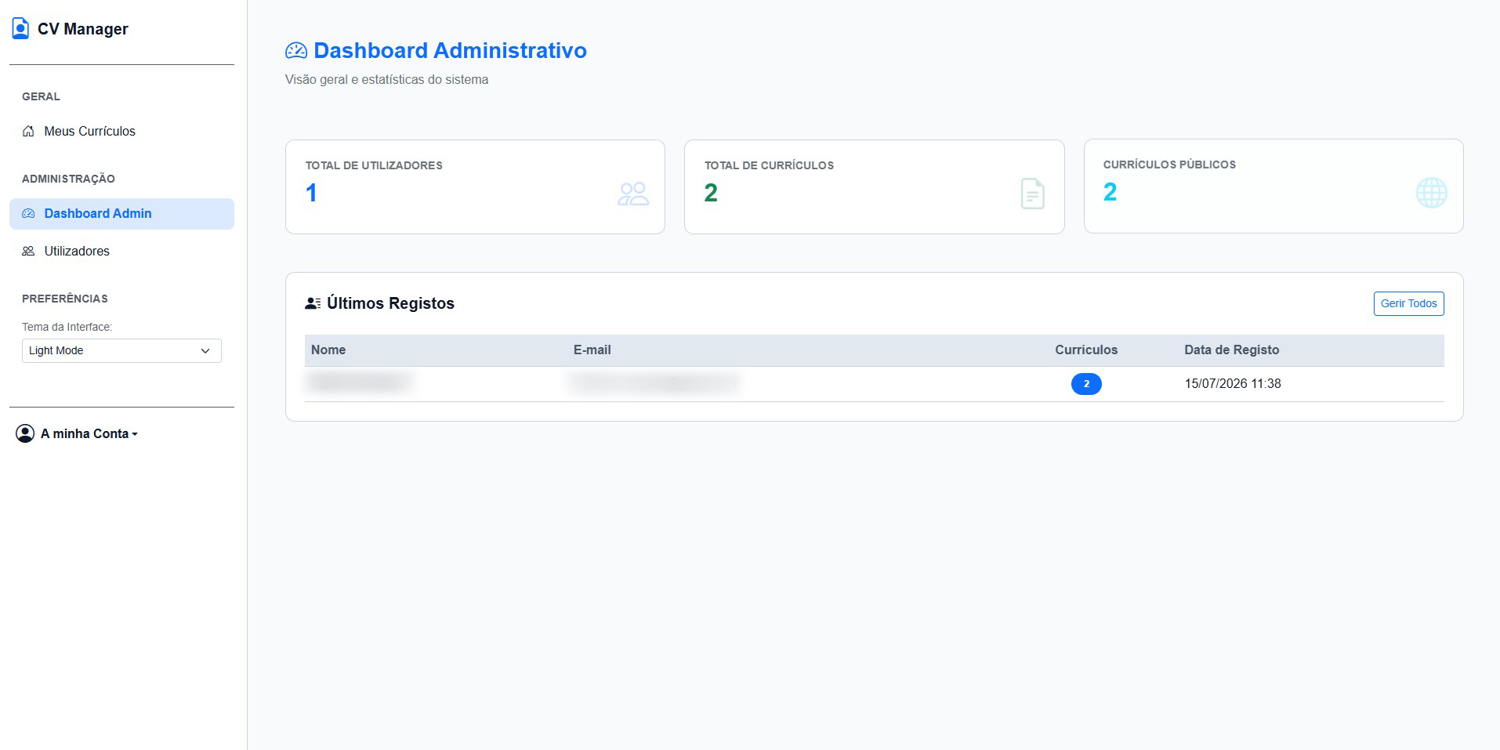This screenshot has height=750, width=1500.
Task: Click the document icon in Total de Currículos card
Action: pos(1032,194)
